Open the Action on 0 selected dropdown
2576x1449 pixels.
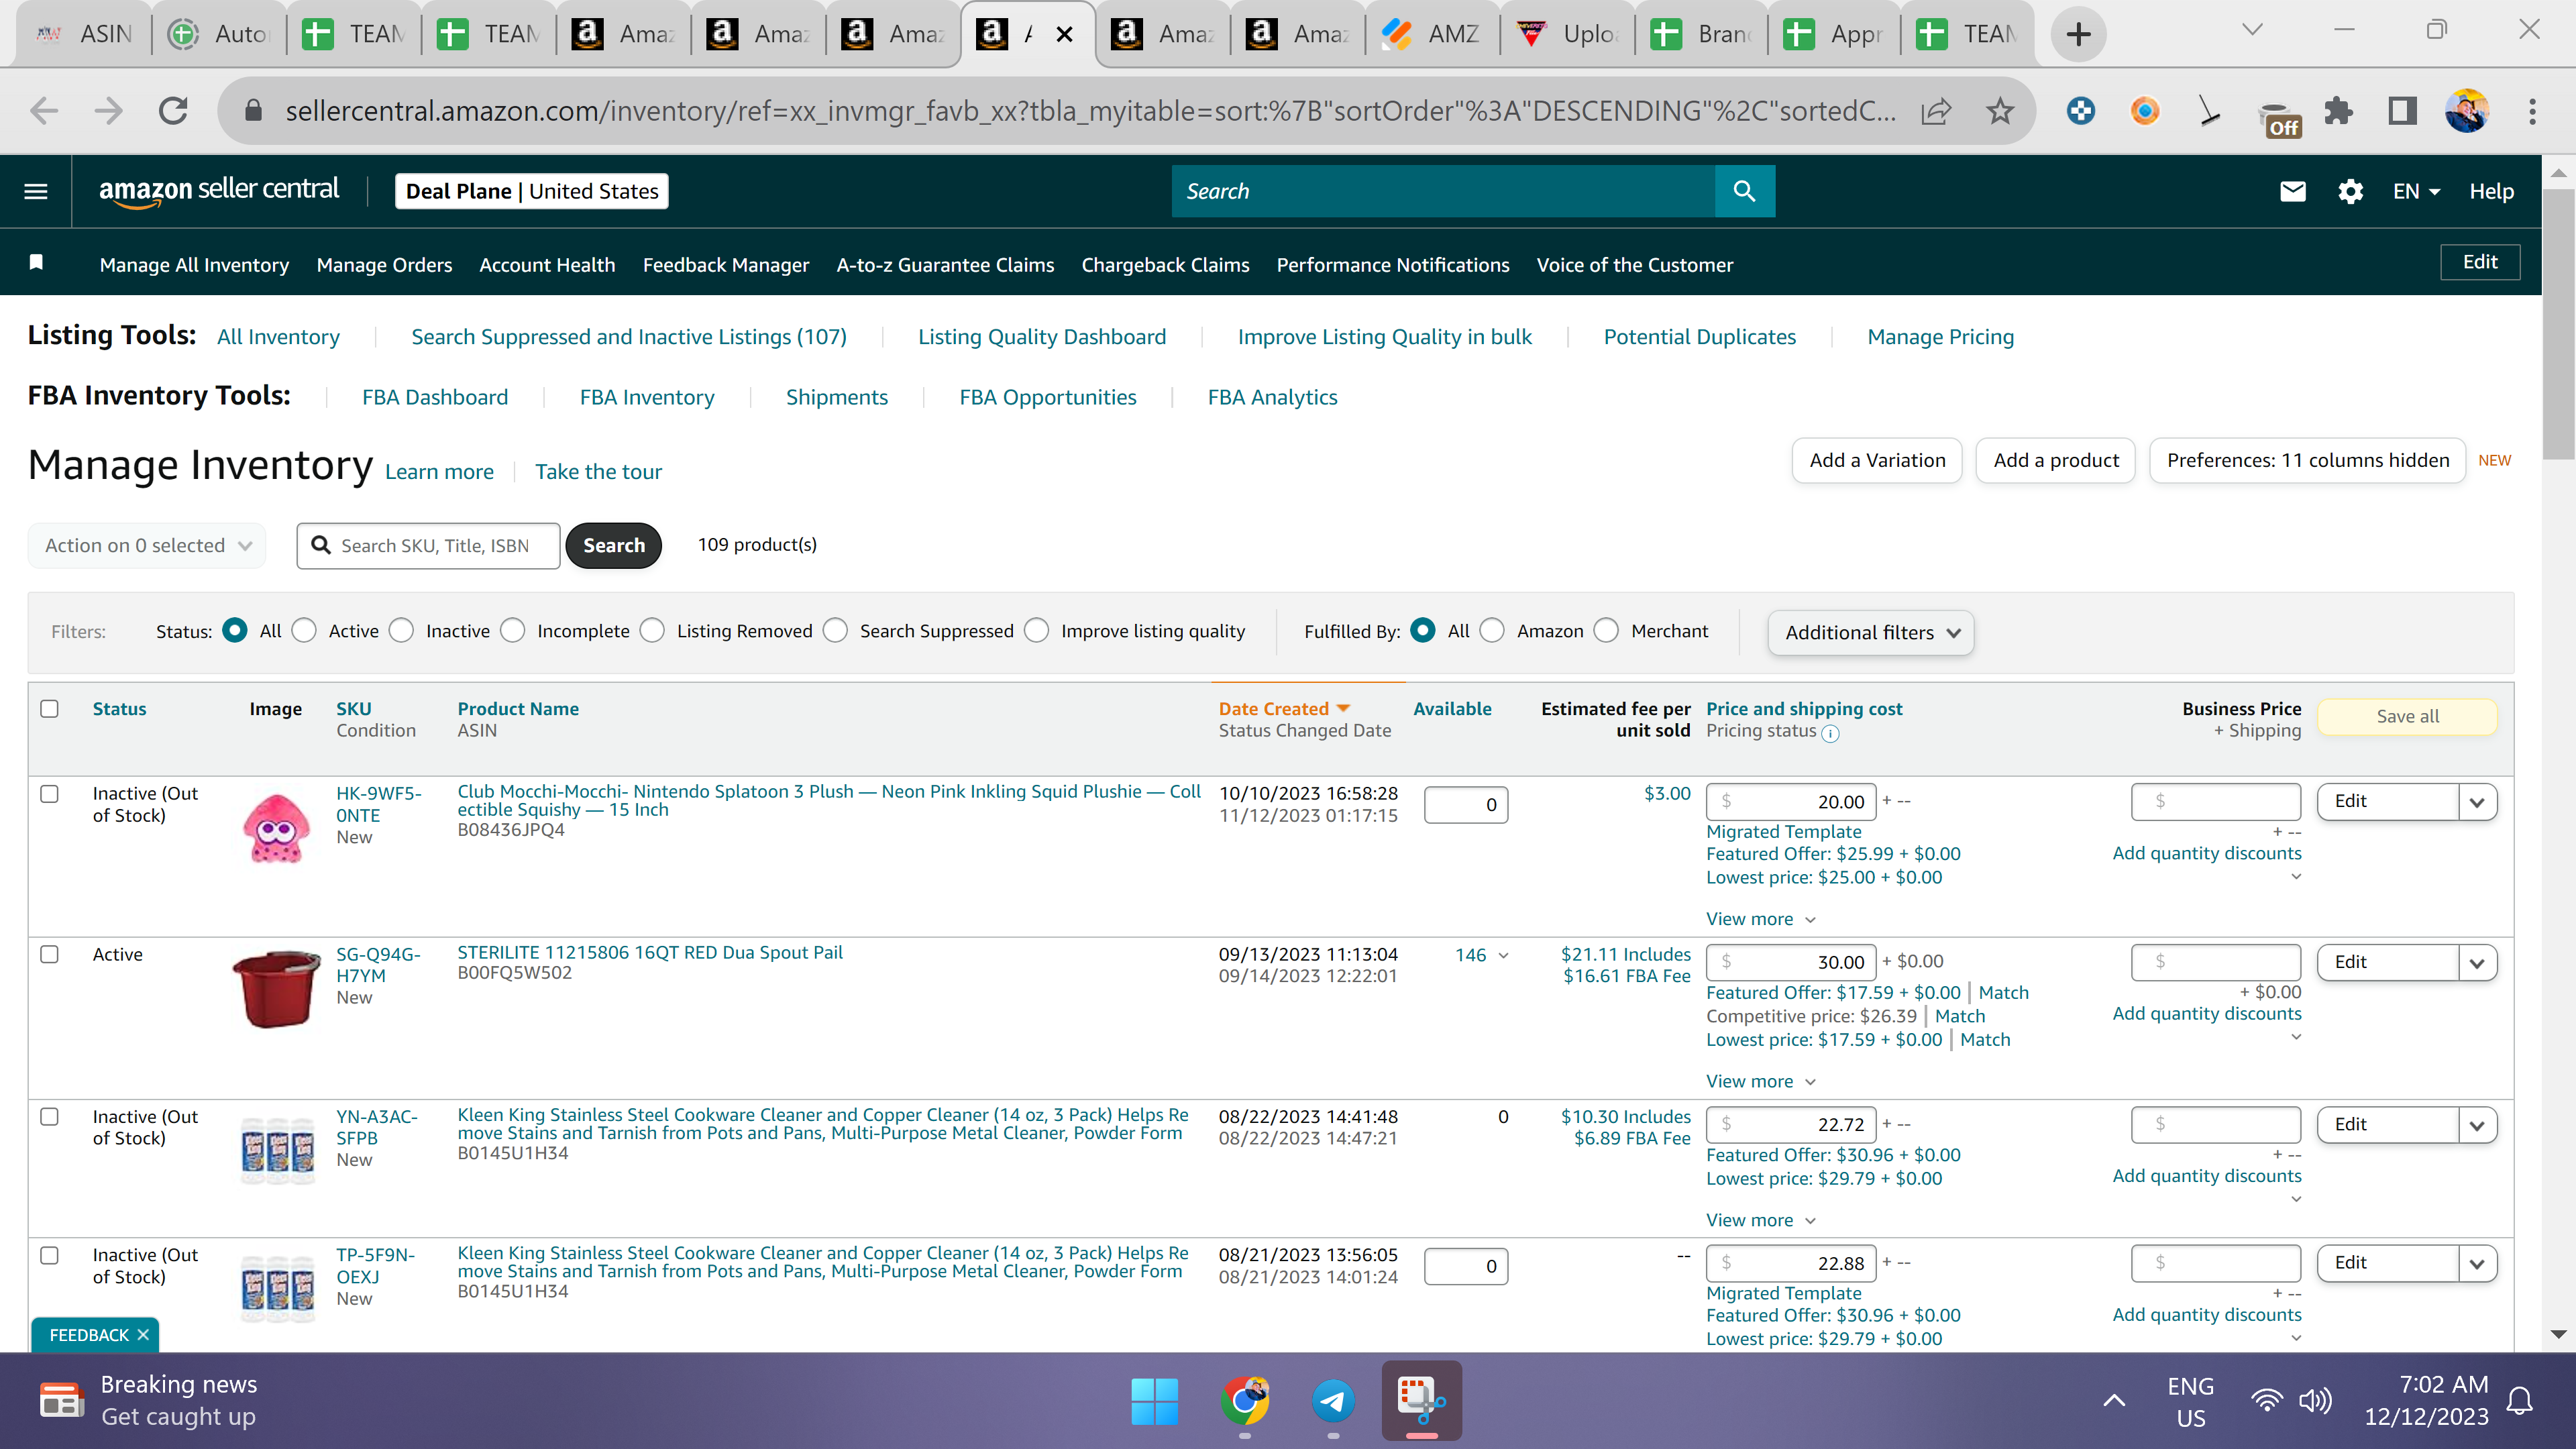[x=147, y=545]
